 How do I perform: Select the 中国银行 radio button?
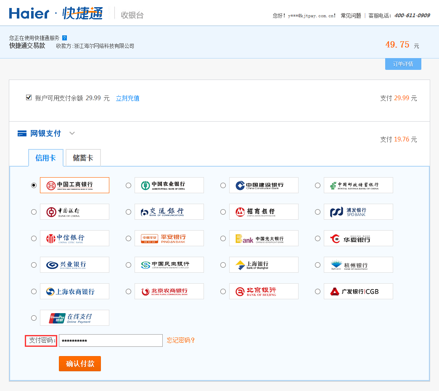(x=34, y=212)
